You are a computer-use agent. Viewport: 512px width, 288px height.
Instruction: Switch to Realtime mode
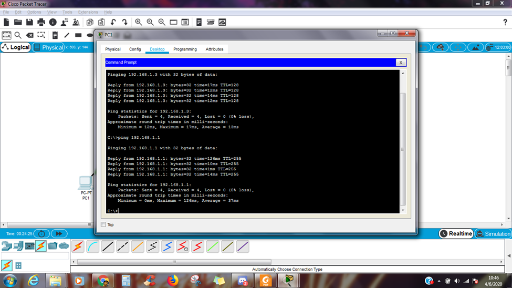pyautogui.click(x=456, y=234)
